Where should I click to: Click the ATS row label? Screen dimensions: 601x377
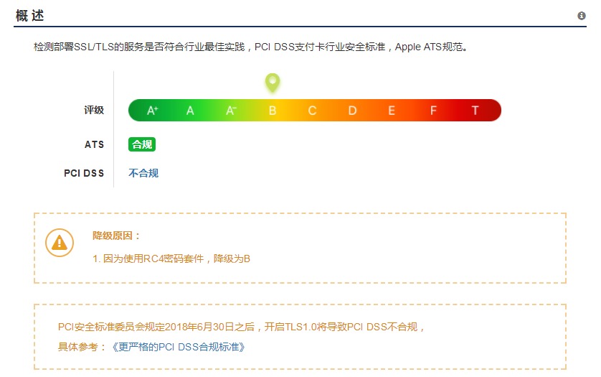coord(94,144)
